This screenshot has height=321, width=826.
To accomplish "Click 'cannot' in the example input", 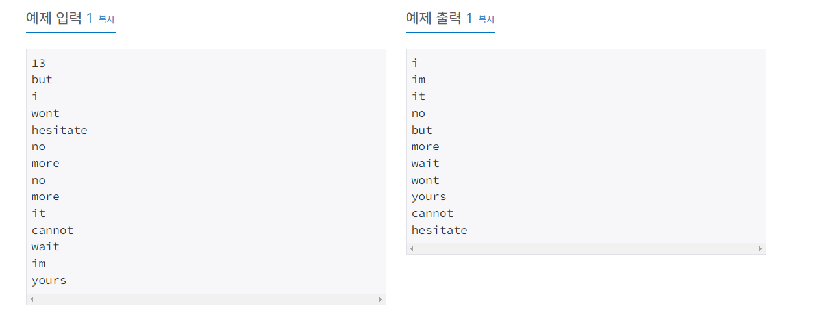I will pyautogui.click(x=53, y=230).
